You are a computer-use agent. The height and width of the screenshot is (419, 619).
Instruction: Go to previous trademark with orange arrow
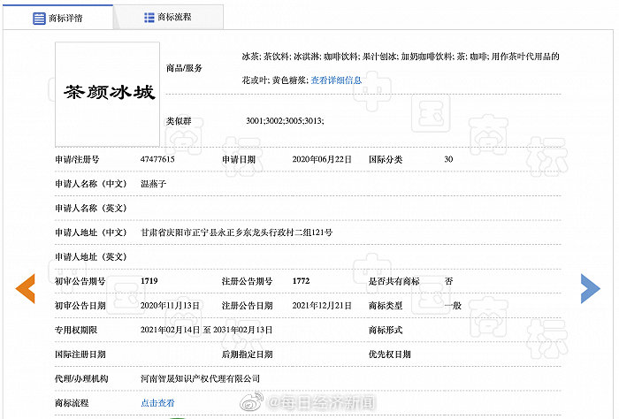tap(26, 288)
